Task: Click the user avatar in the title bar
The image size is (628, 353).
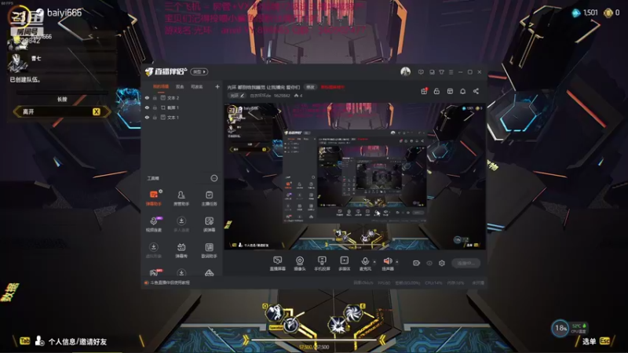Action: click(x=405, y=72)
